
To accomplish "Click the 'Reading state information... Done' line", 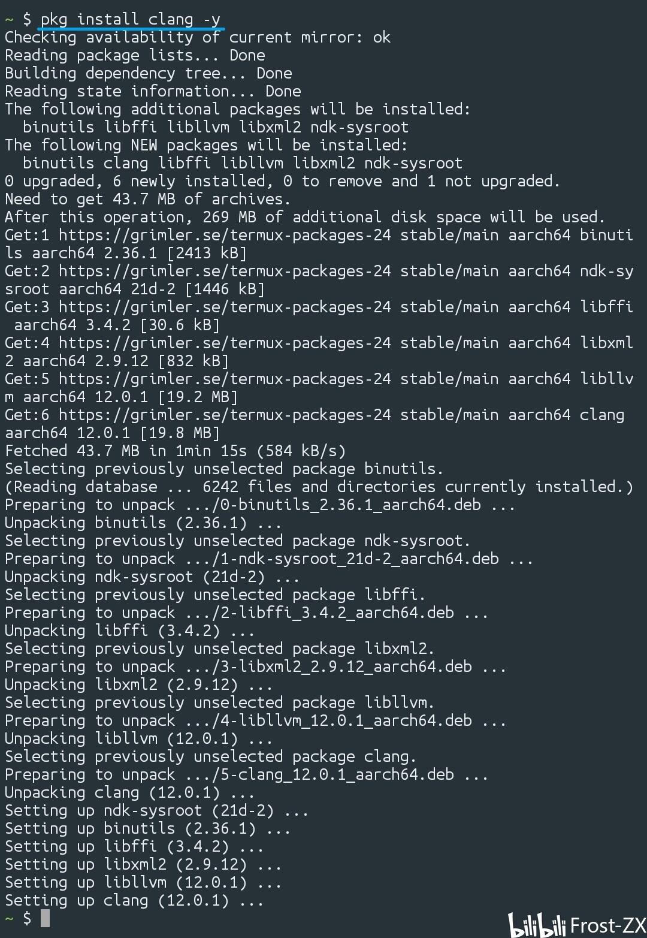I will 153,91.
